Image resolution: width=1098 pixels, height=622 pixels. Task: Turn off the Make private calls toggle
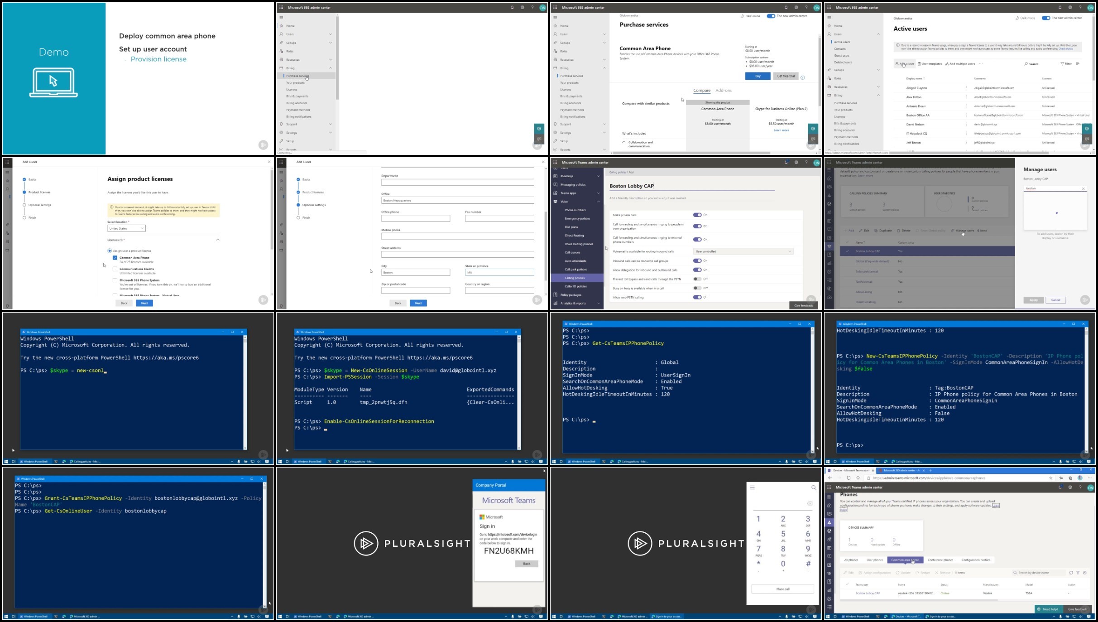point(697,215)
